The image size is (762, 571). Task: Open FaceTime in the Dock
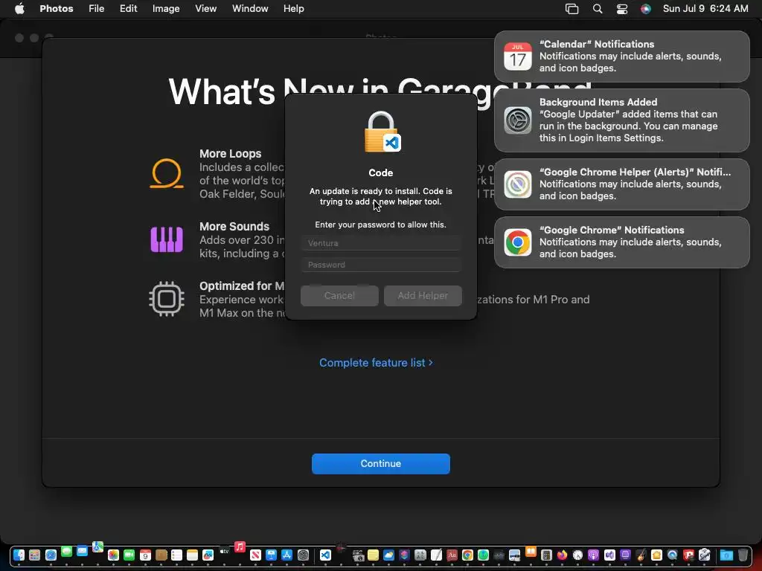129,555
